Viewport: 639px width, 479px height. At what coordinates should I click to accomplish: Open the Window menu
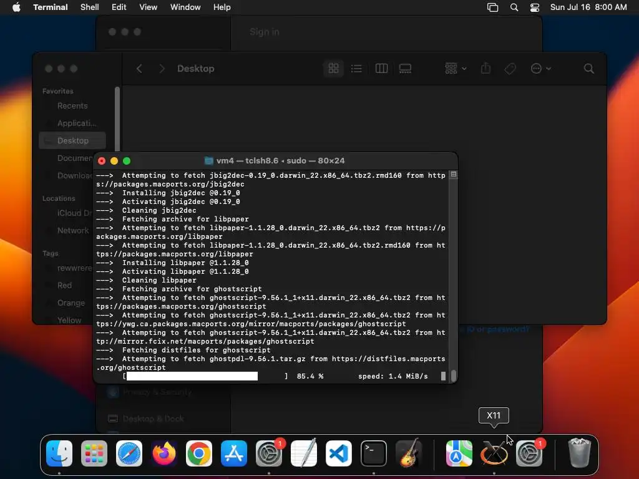click(185, 7)
